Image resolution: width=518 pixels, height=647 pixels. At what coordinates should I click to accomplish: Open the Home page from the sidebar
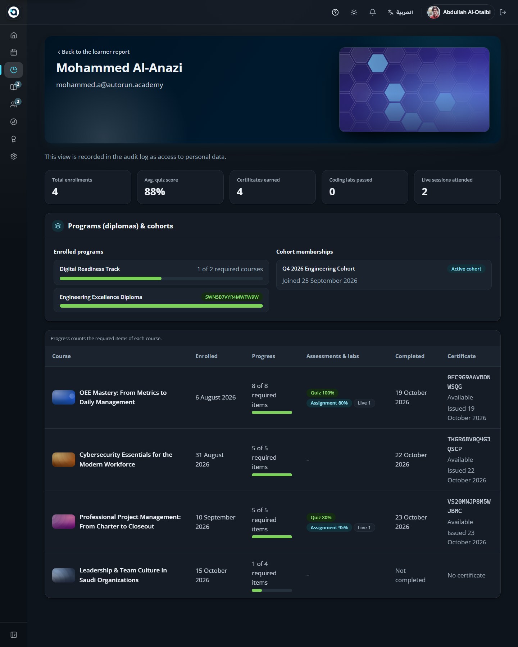[14, 35]
